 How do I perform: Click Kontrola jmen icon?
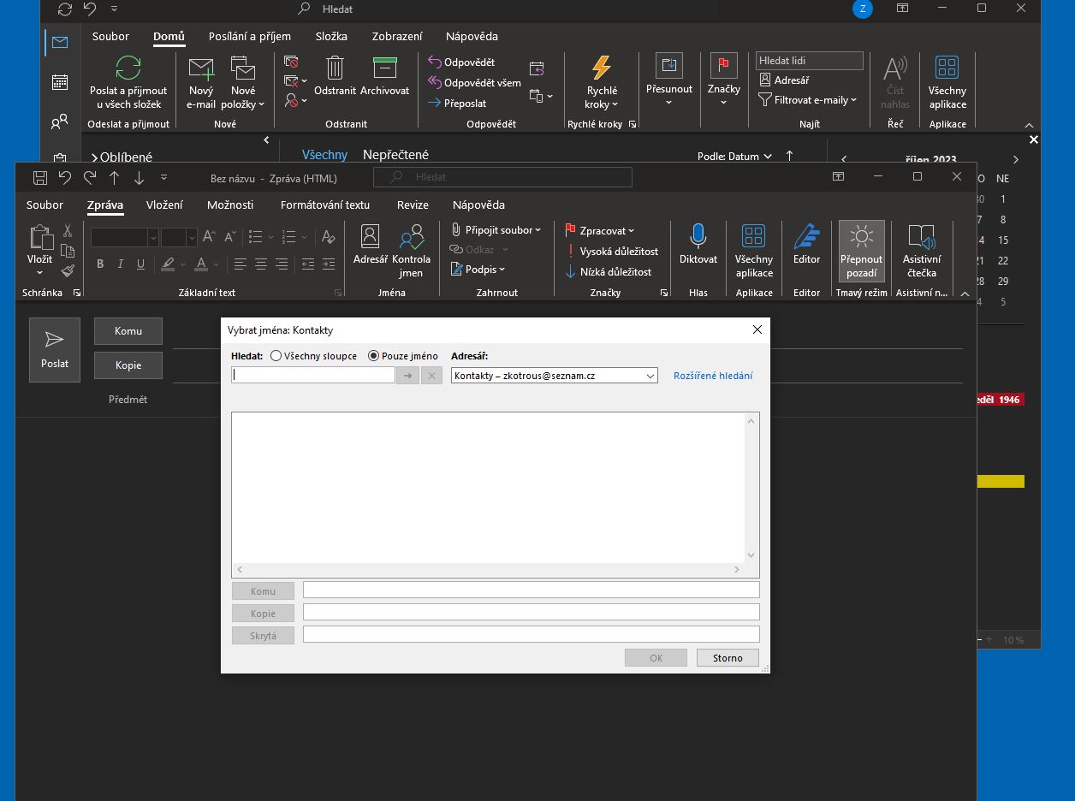411,237
